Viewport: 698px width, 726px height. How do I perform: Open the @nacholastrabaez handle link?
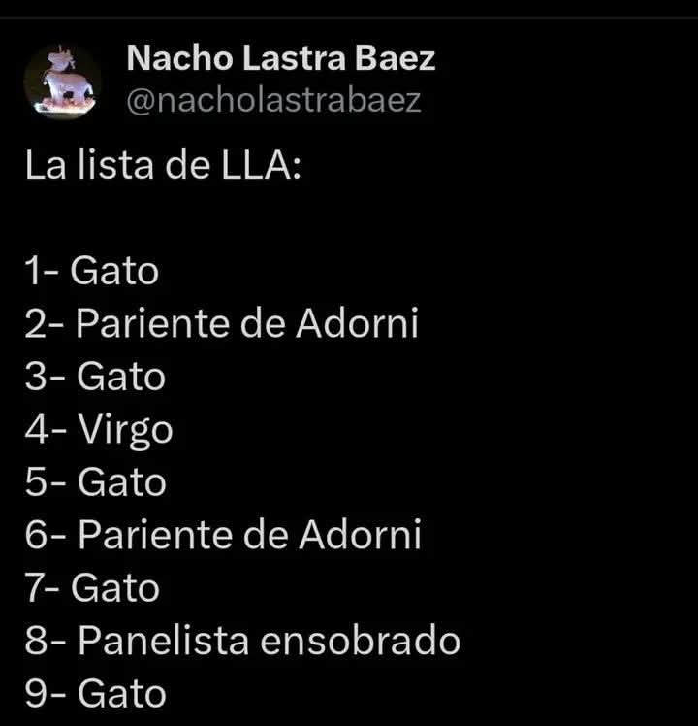pos(274,100)
